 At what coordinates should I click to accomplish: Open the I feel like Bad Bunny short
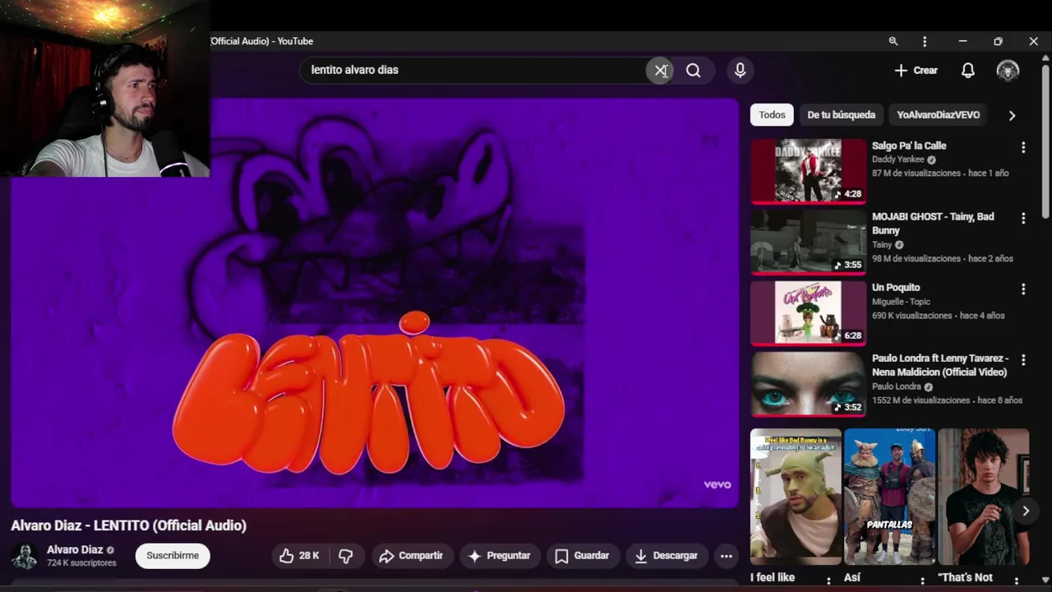point(796,496)
